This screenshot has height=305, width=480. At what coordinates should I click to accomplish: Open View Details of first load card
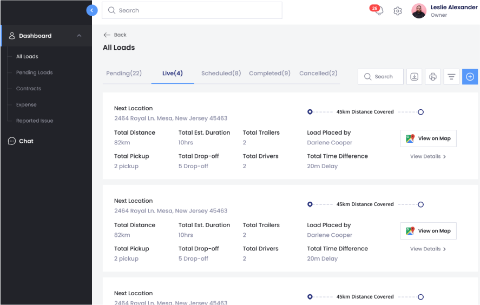tap(428, 156)
